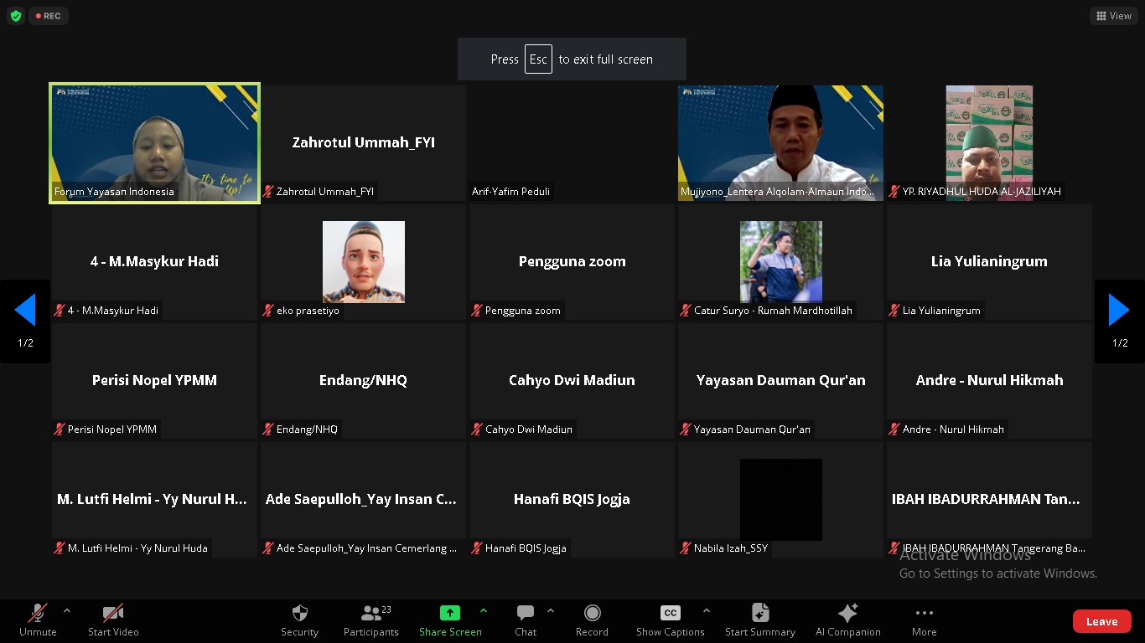1145x643 pixels.
Task: Open audio options arrow next to Unmute
Action: [x=67, y=610]
